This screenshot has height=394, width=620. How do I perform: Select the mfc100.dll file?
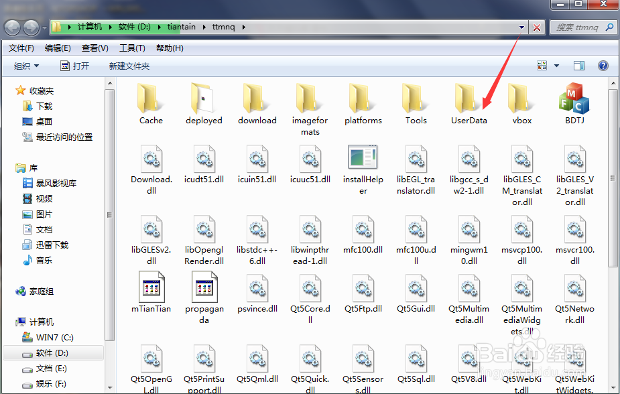[x=363, y=235]
